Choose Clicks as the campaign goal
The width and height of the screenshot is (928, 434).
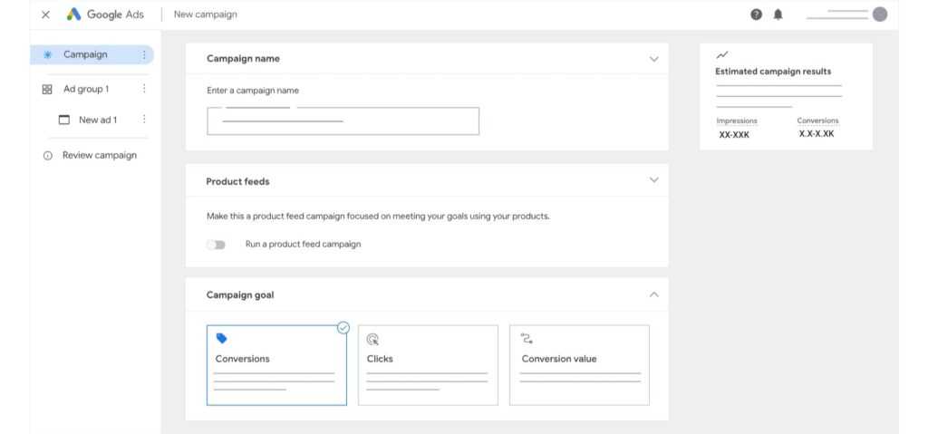(428, 364)
